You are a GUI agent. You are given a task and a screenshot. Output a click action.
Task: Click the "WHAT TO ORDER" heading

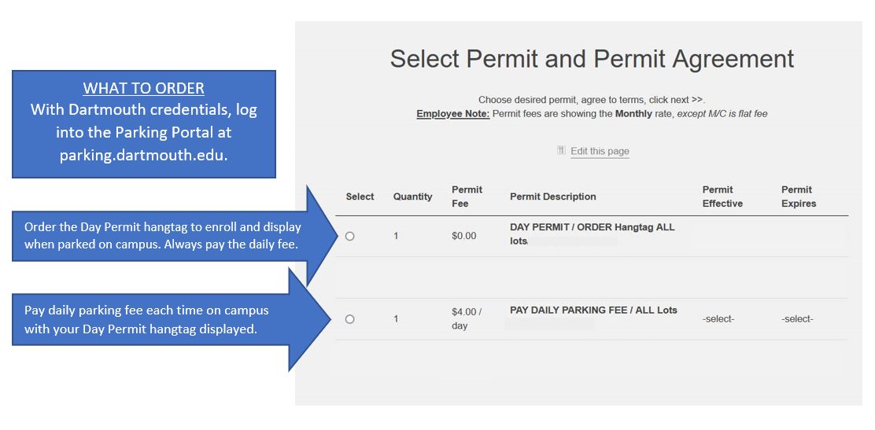tap(143, 88)
